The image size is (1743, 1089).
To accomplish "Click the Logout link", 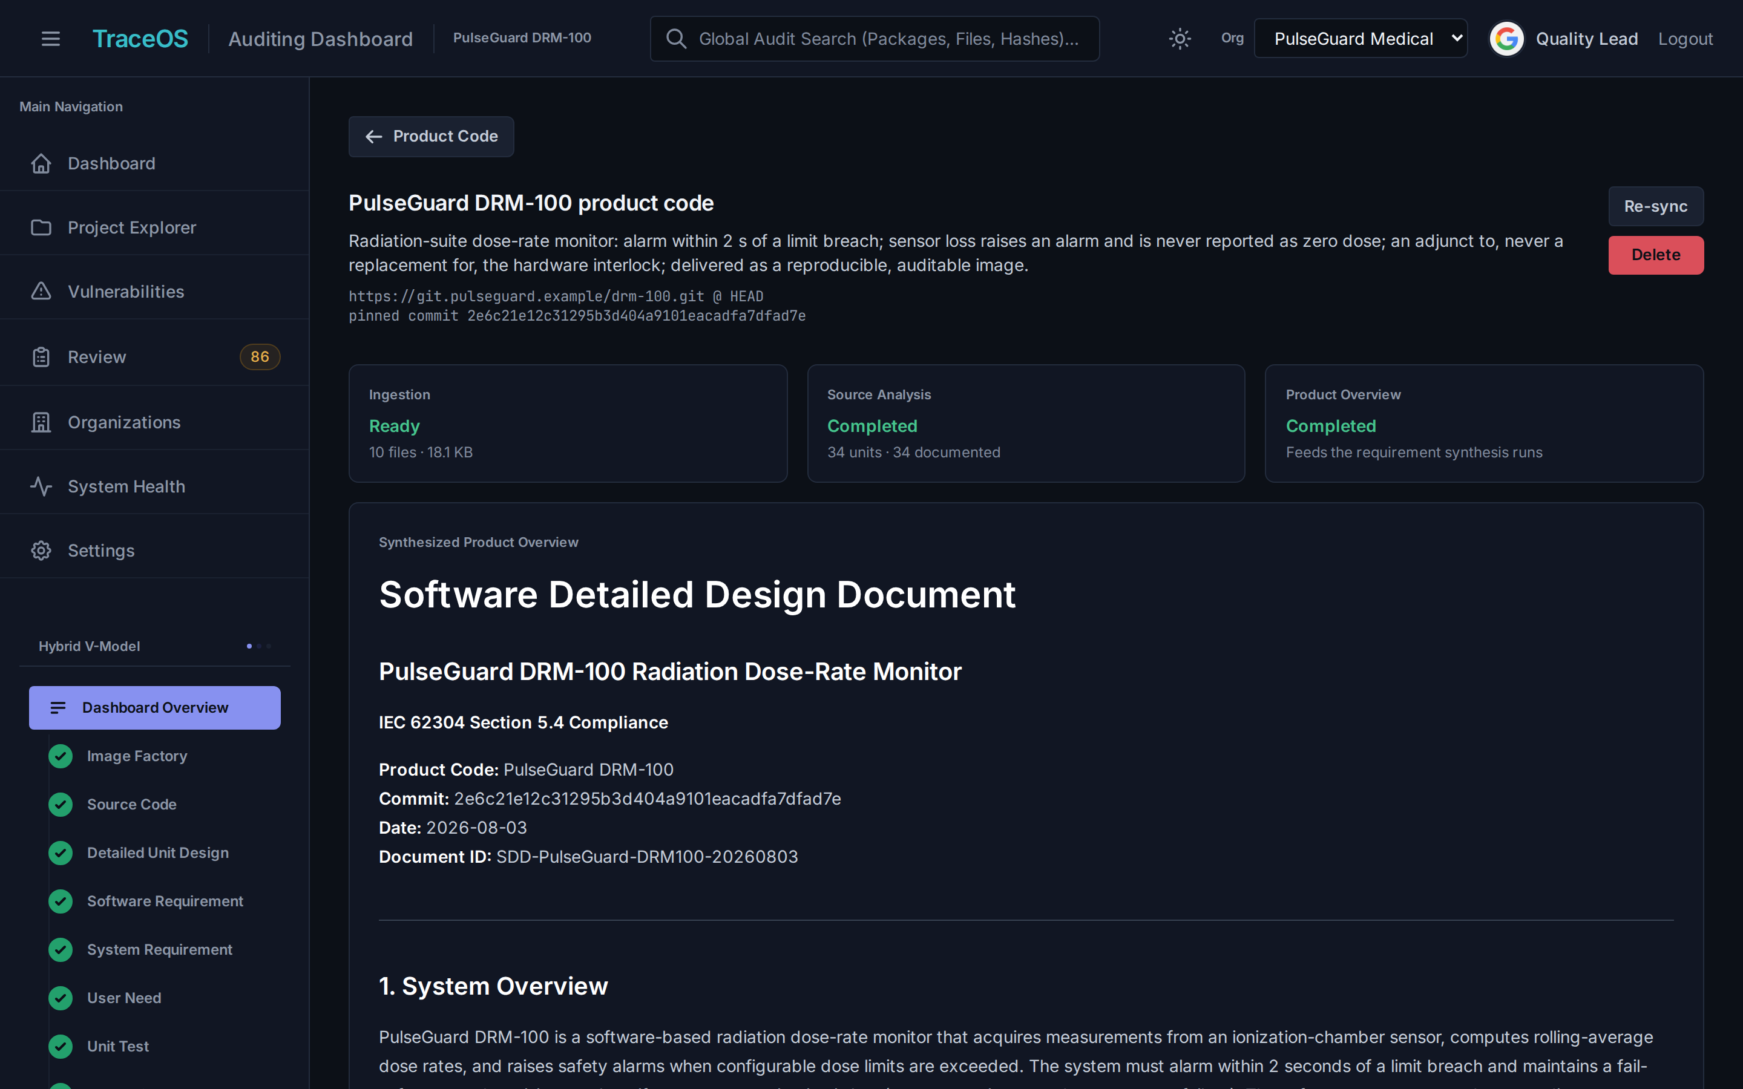I will coord(1685,39).
